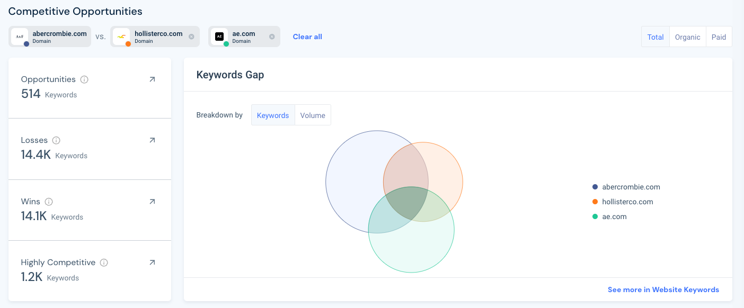This screenshot has width=744, height=308.
Task: Click the info icon beside Losses
Action: (x=56, y=140)
